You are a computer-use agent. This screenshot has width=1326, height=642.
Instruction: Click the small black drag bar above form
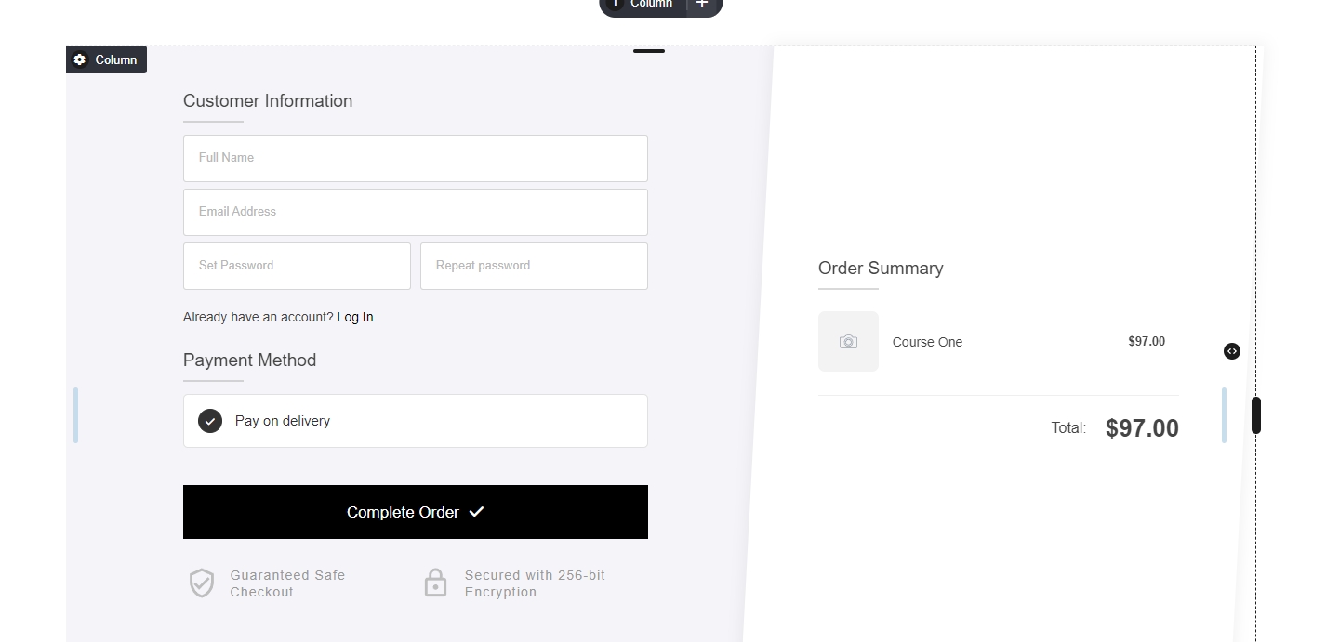[x=649, y=51]
